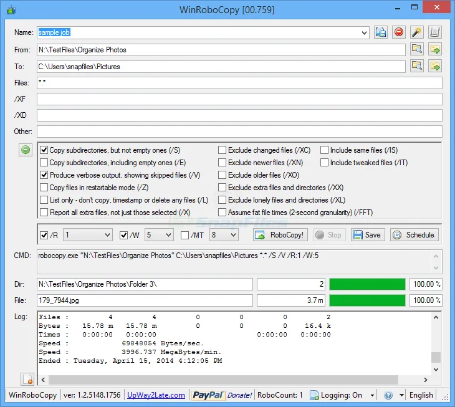The width and height of the screenshot is (455, 407).
Task: Click the Stop button
Action: [329, 235]
